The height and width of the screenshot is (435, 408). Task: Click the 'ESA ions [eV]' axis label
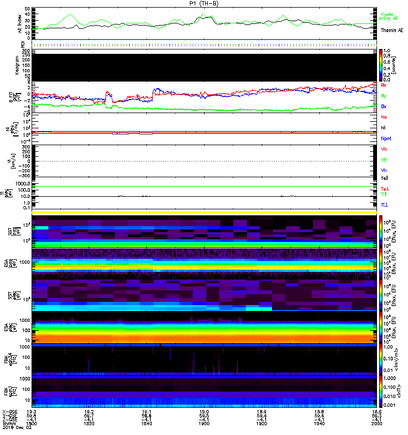click(x=10, y=263)
